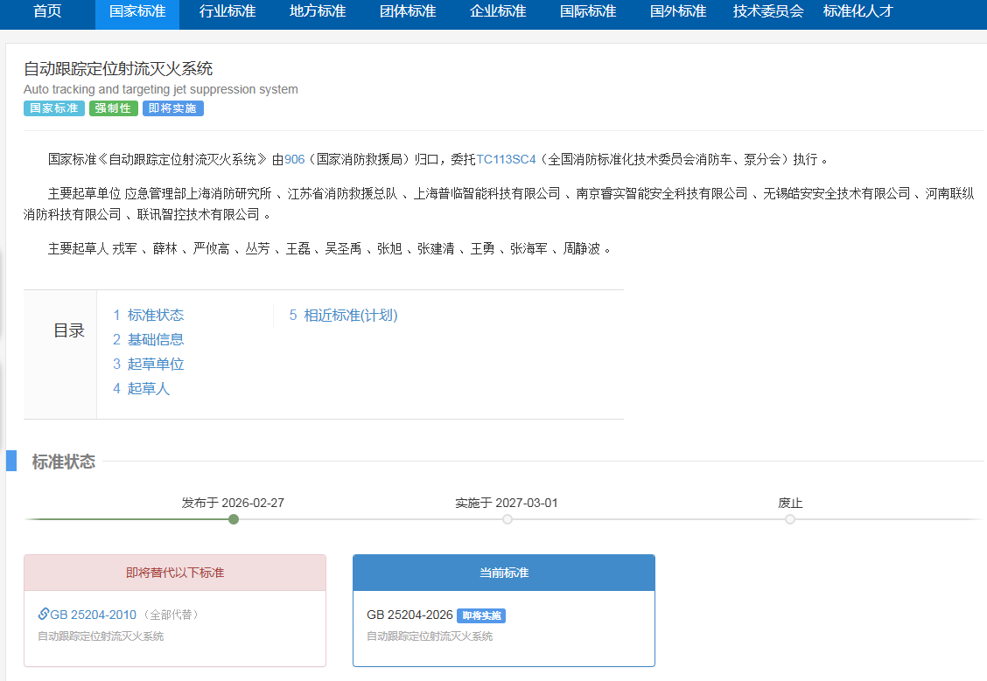Click the 实施于 2027-03-01 timeline marker
The image size is (987, 681).
tap(507, 519)
